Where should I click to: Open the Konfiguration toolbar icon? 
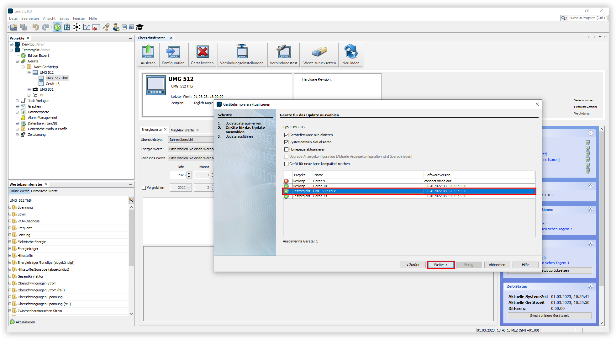(x=173, y=52)
